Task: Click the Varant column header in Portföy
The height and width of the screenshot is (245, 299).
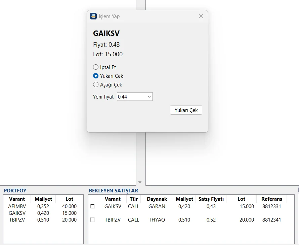Action: click(x=17, y=199)
